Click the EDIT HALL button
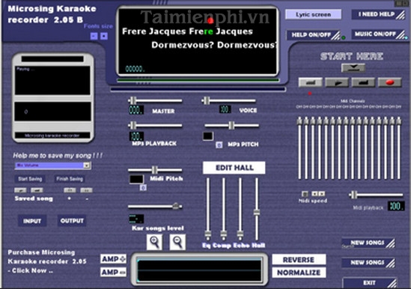The height and width of the screenshot is (289, 411). 234,168
